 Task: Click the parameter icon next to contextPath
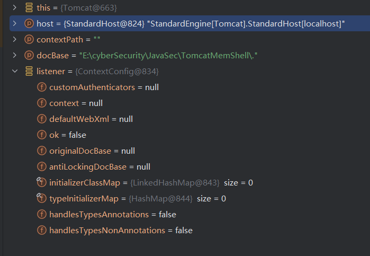point(29,40)
